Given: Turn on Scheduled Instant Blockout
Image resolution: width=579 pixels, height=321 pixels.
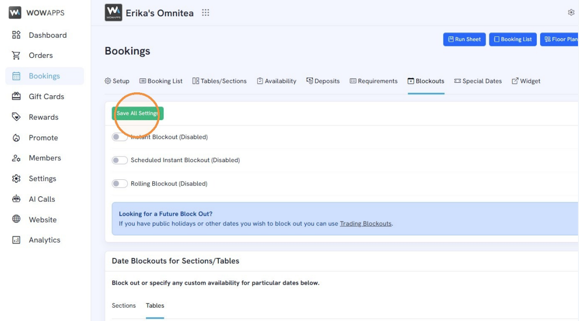Looking at the screenshot, I should [x=120, y=160].
